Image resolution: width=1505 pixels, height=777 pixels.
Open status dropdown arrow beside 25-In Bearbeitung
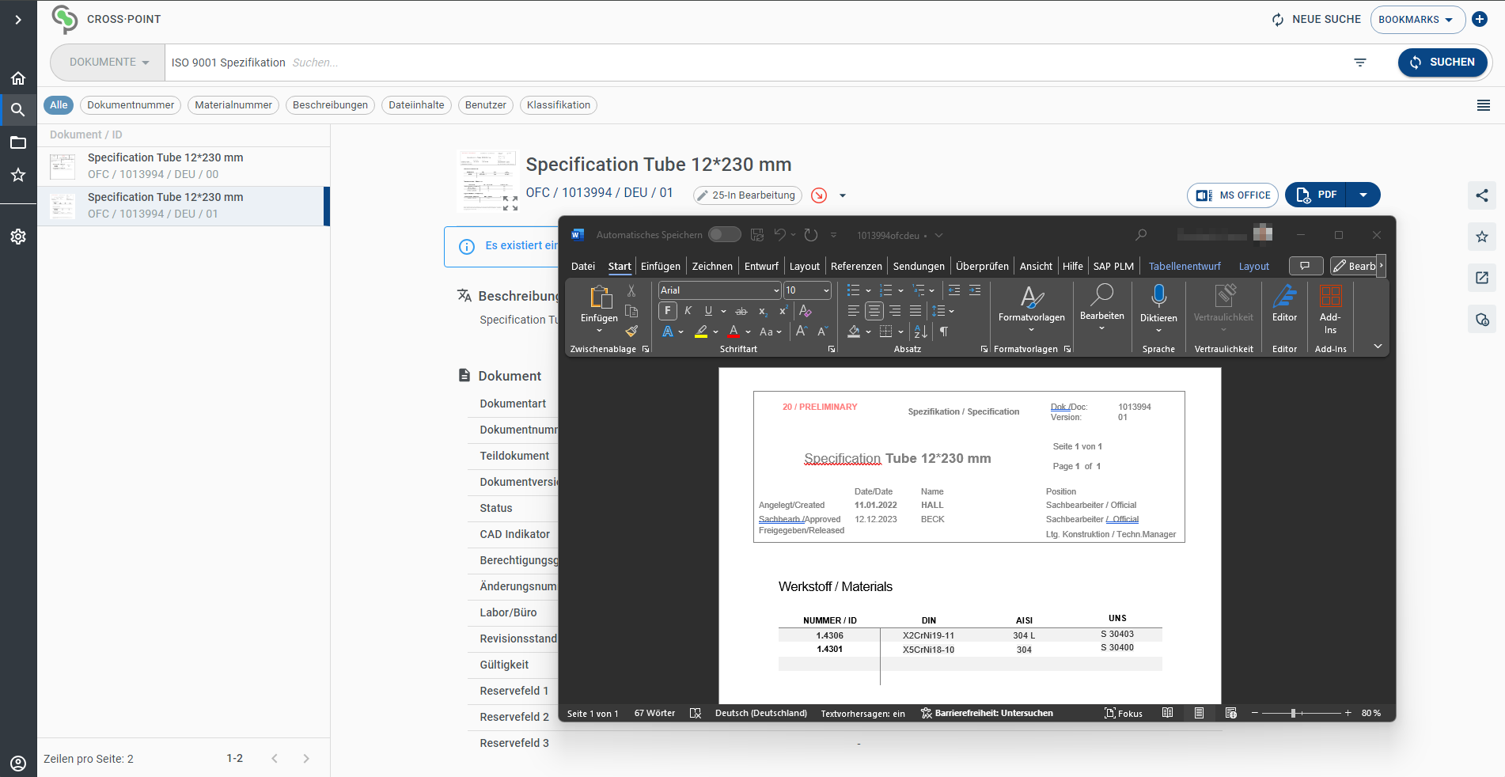coord(843,195)
